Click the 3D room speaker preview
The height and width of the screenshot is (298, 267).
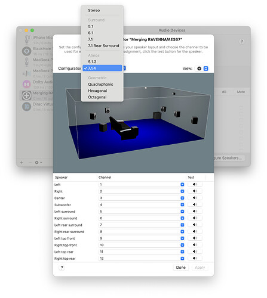tap(133, 123)
